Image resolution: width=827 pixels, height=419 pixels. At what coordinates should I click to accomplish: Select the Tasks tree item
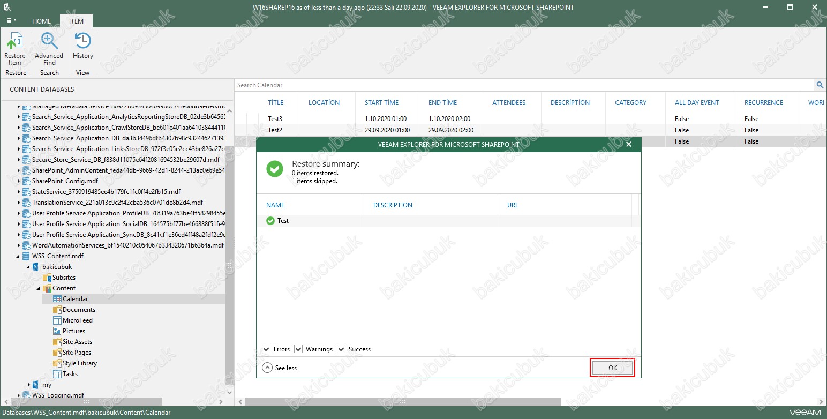coord(70,374)
